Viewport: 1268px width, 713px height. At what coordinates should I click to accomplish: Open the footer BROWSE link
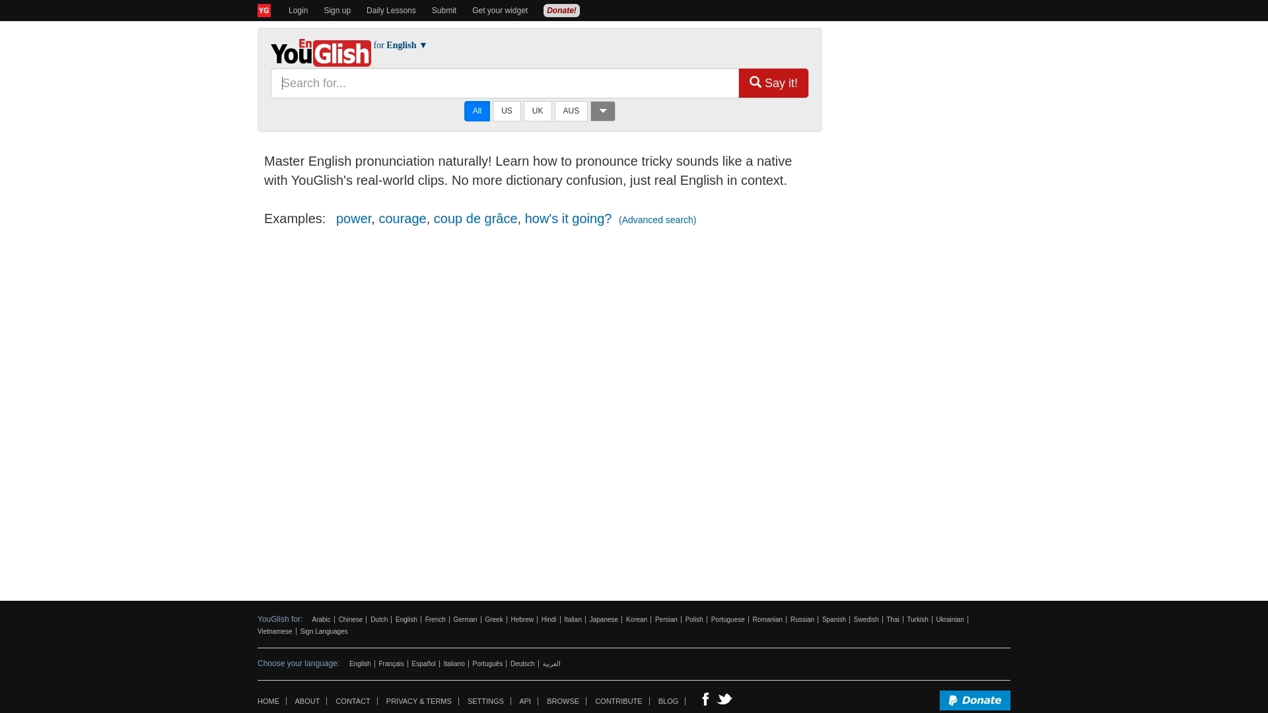tap(563, 701)
